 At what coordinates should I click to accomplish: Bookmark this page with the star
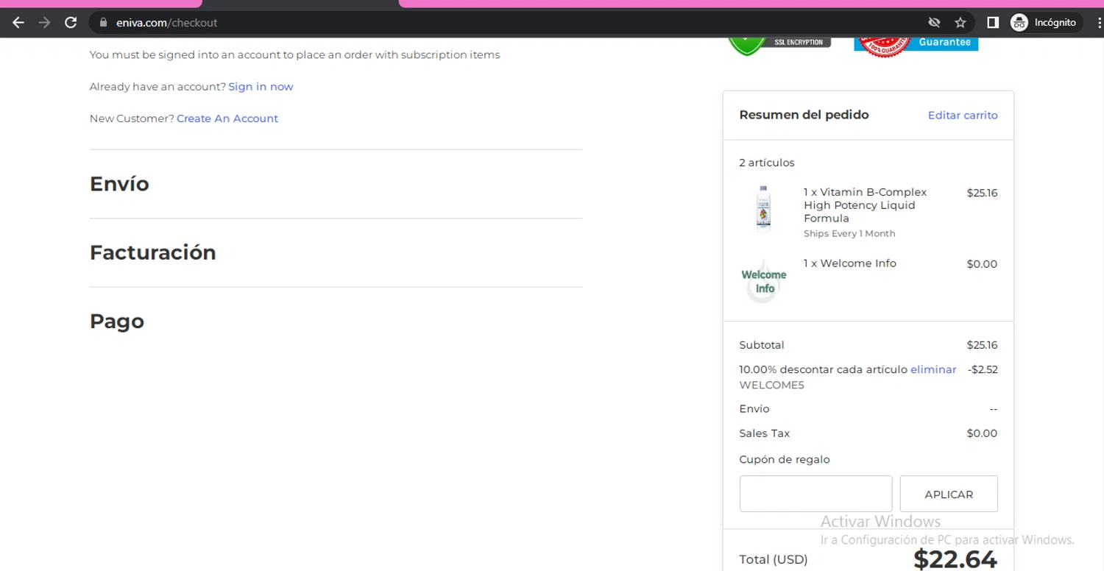pos(960,23)
